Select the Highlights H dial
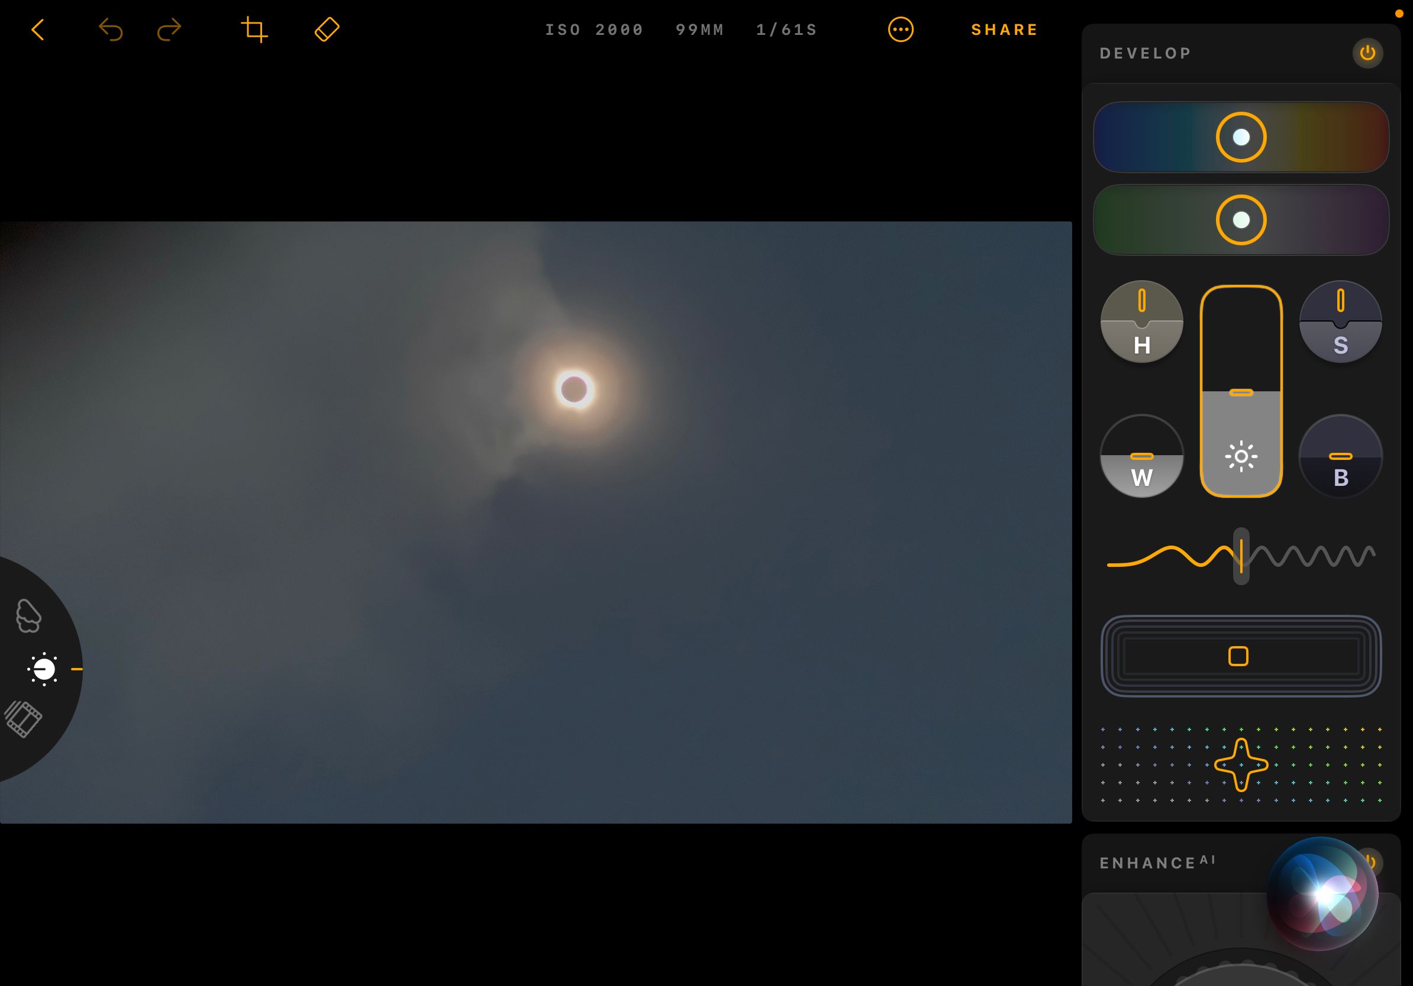1413x986 pixels. coord(1141,322)
